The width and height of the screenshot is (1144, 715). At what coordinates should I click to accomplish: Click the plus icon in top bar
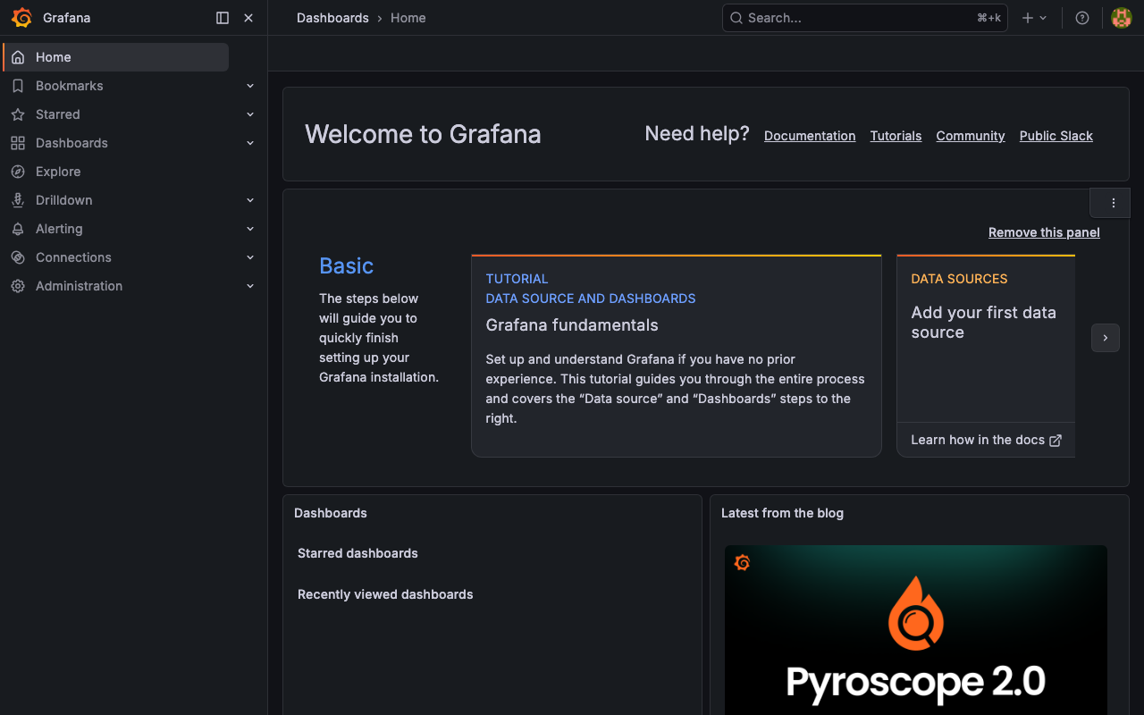[x=1028, y=18]
